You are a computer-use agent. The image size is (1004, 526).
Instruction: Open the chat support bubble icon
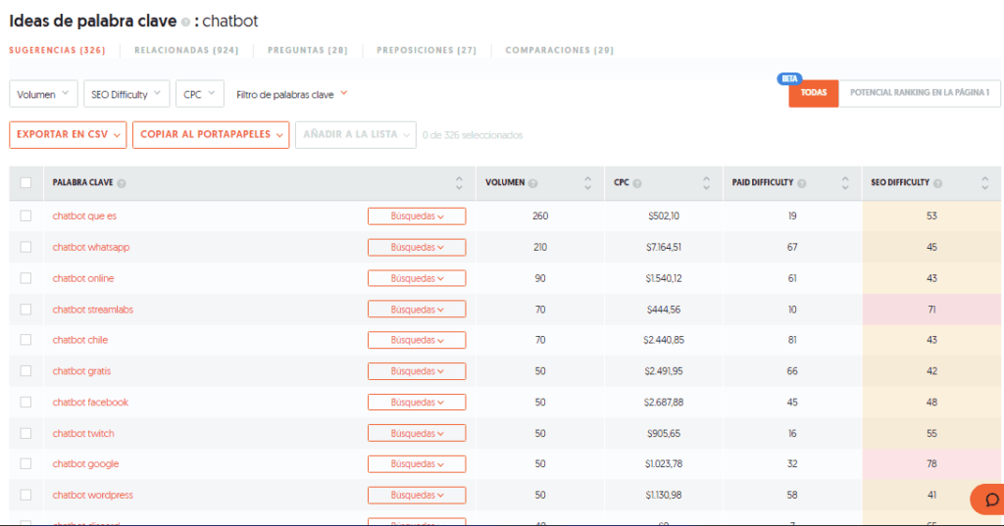click(x=990, y=500)
